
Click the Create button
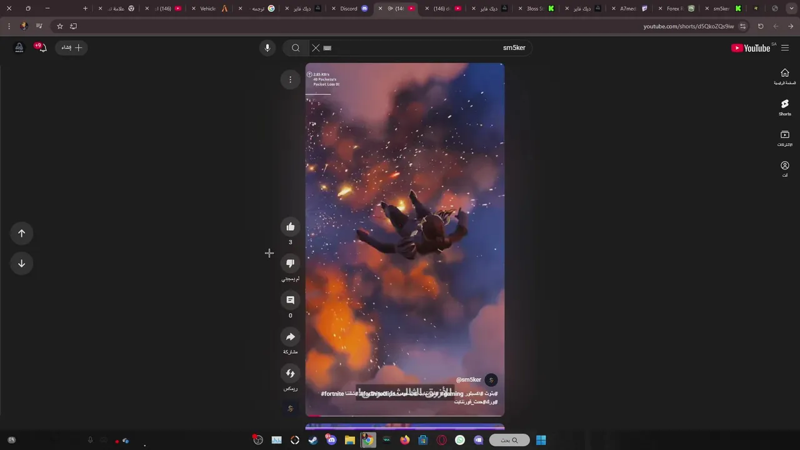(71, 47)
